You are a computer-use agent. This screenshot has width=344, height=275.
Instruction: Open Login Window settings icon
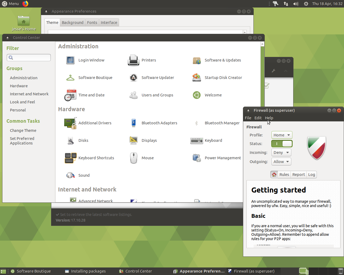[70, 60]
